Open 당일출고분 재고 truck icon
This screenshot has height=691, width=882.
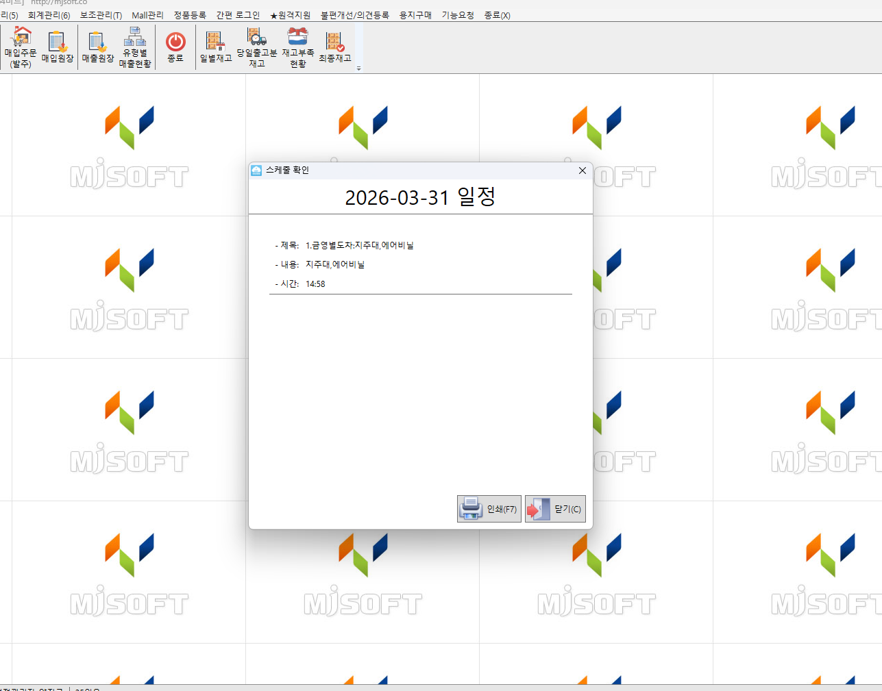pos(257,47)
